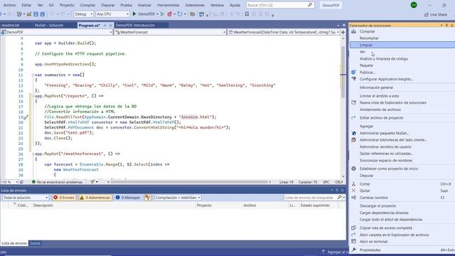Collapse the app.MapPost code block

(33, 96)
